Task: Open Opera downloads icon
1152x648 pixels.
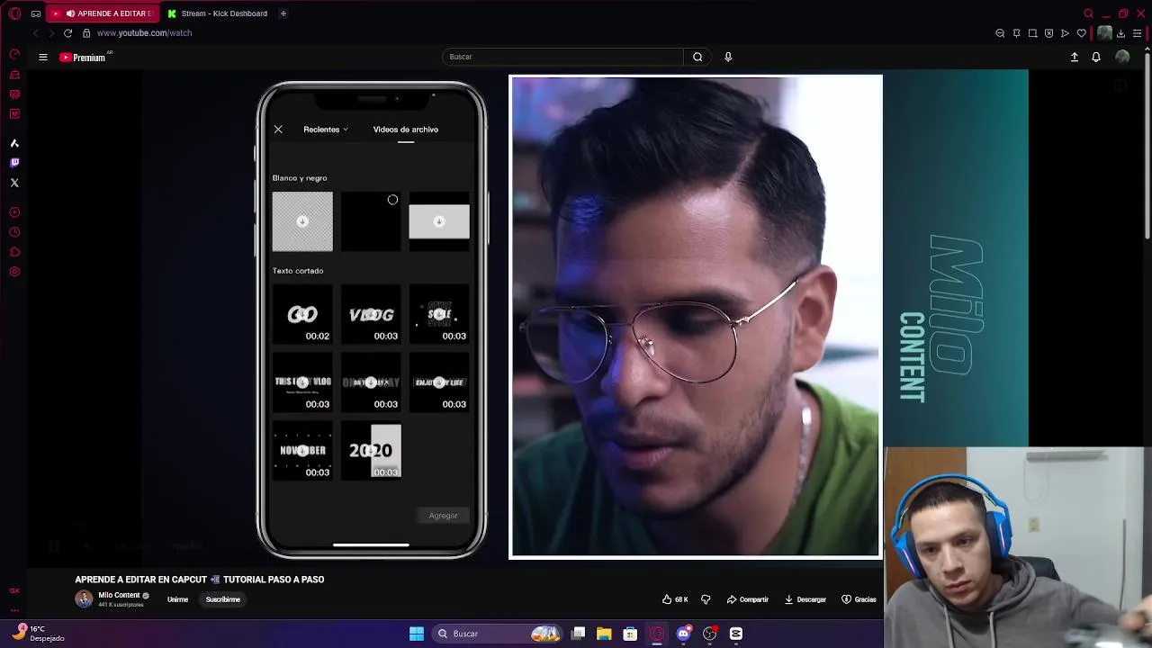Action: pos(1120,33)
